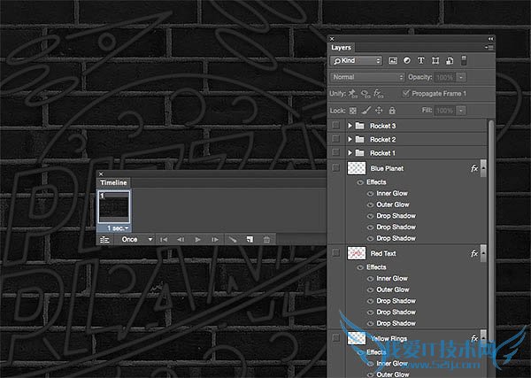The image size is (531, 378).
Task: Toggle the Propagate Frame 1 checkbox
Action: (406, 93)
